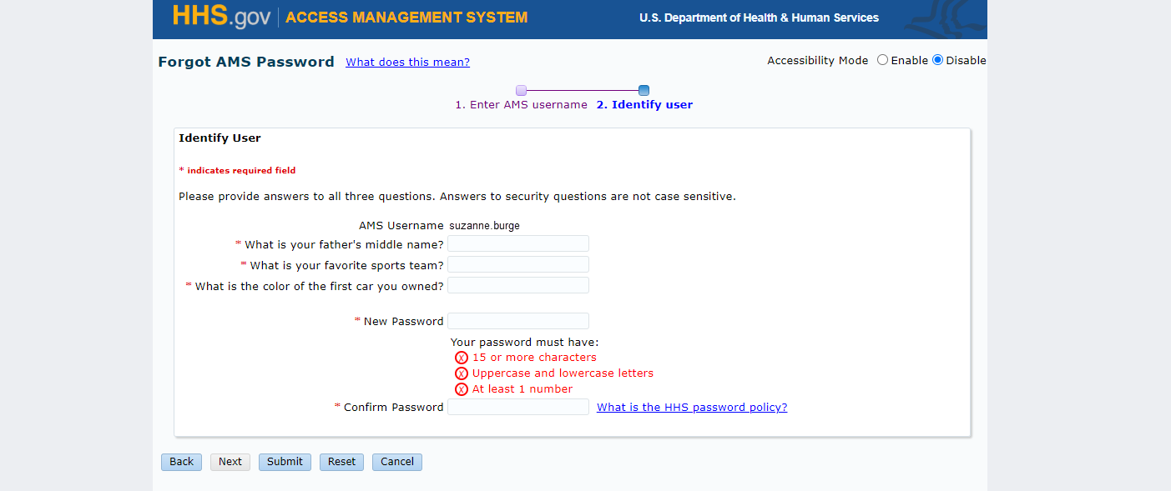Click the New Password input field
This screenshot has width=1171, height=491.
518,321
